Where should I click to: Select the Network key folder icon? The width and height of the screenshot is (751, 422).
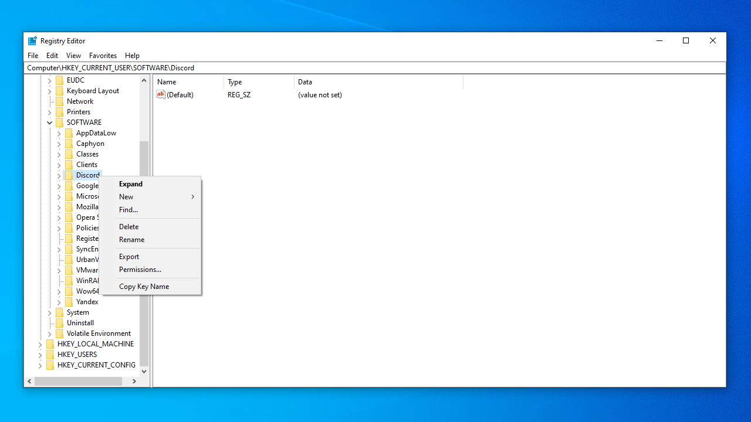[59, 101]
